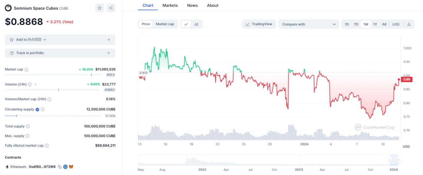423x175 pixels.
Task: Switch to the News tab
Action: coord(192,5)
